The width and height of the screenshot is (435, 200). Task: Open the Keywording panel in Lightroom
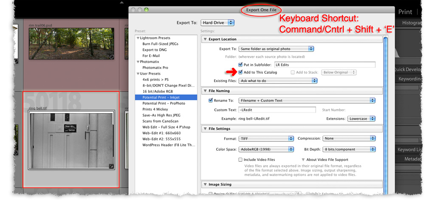click(x=410, y=79)
